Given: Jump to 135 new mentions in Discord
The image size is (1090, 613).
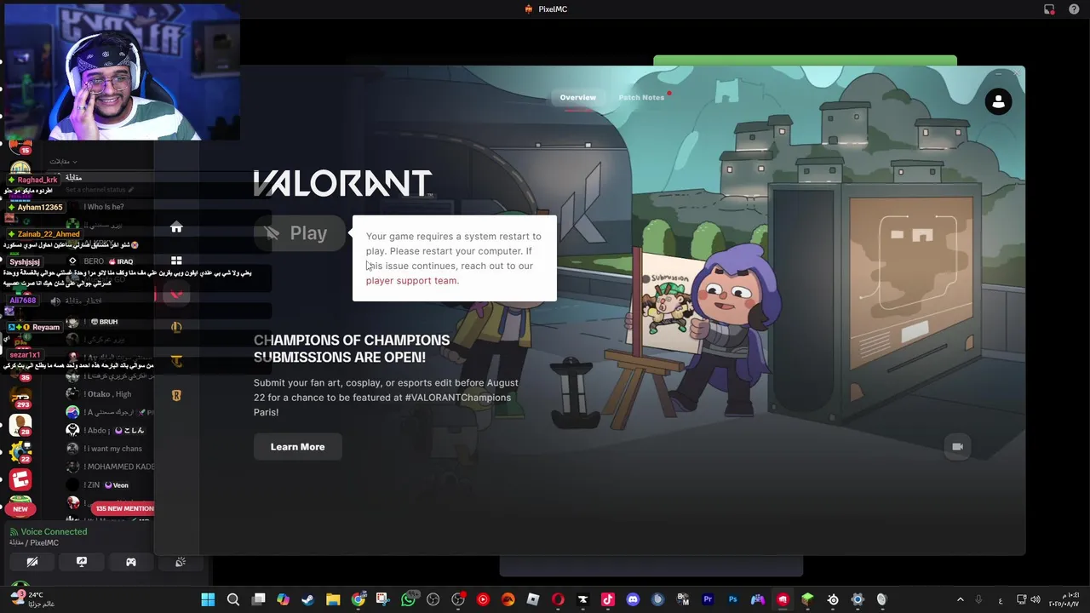Looking at the screenshot, I should tap(124, 508).
